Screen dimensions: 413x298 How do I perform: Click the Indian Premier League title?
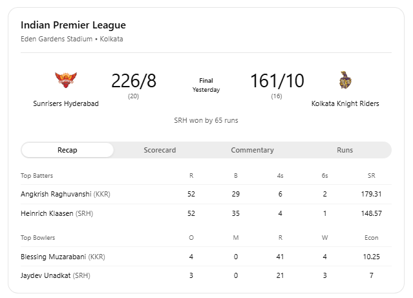click(73, 25)
